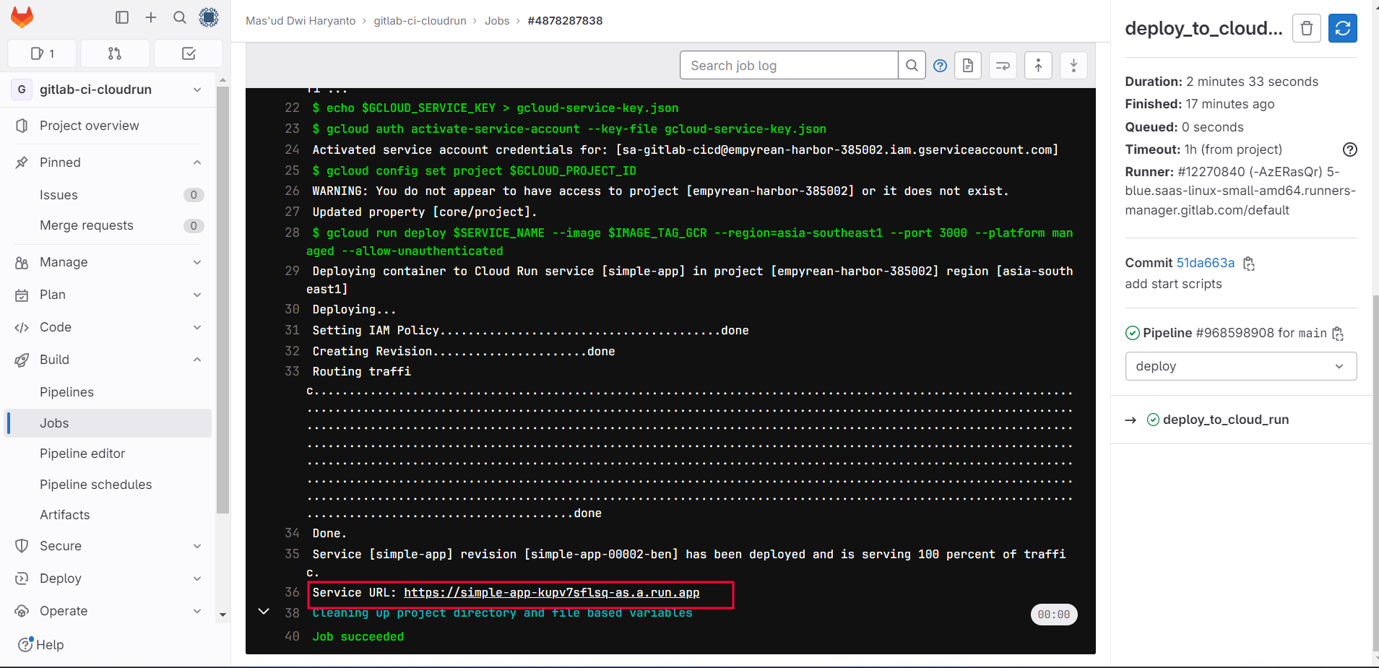
Task: Go to gitlab-ci-cloudrun breadcrumb
Action: click(x=420, y=21)
